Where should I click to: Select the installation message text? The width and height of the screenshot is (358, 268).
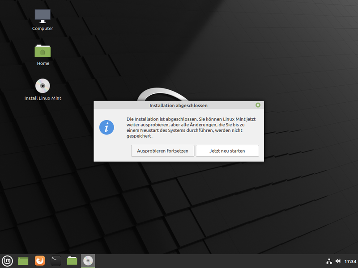(x=188, y=126)
